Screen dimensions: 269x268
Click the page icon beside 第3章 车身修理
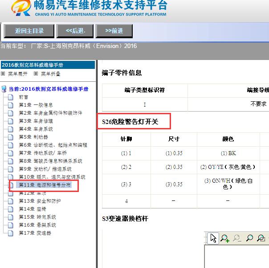[11, 121]
